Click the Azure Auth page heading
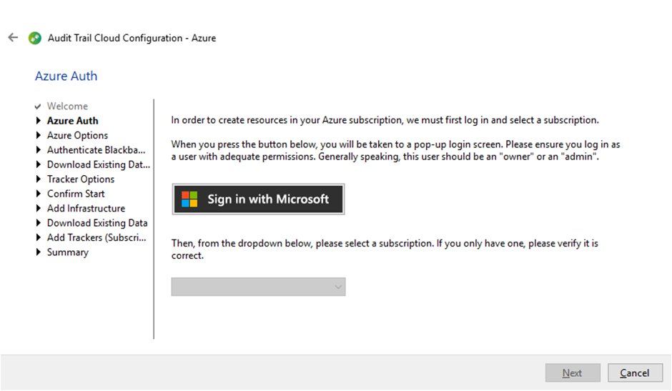672x391 pixels. tap(66, 76)
